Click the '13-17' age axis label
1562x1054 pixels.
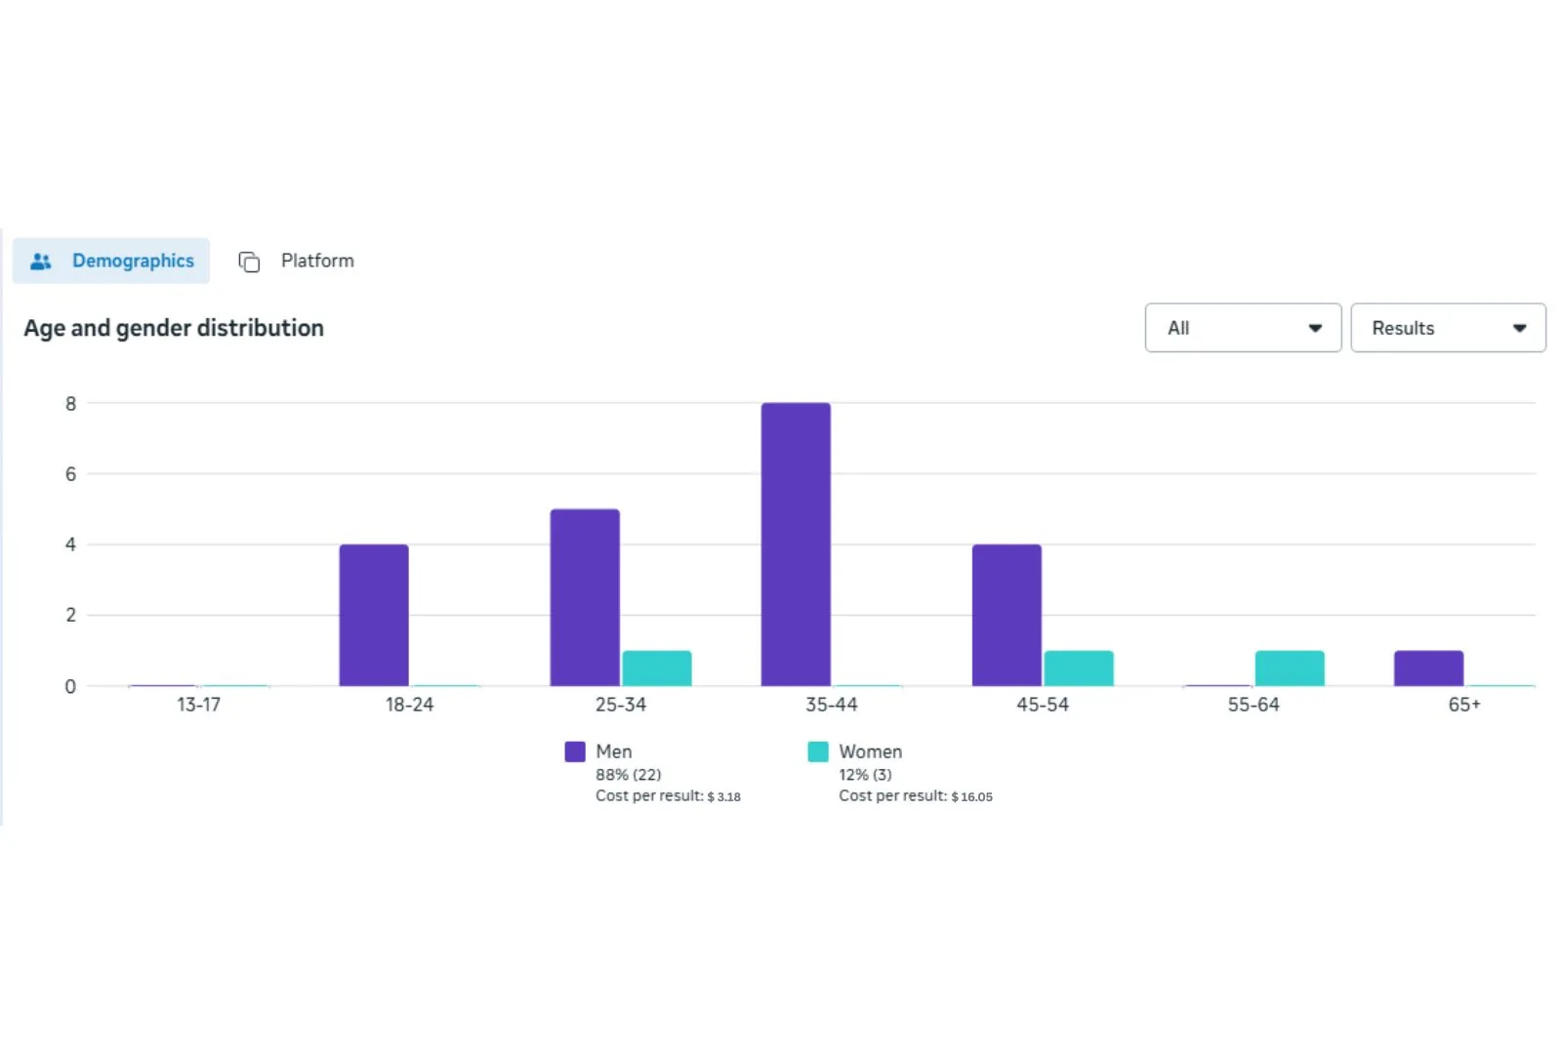(198, 705)
